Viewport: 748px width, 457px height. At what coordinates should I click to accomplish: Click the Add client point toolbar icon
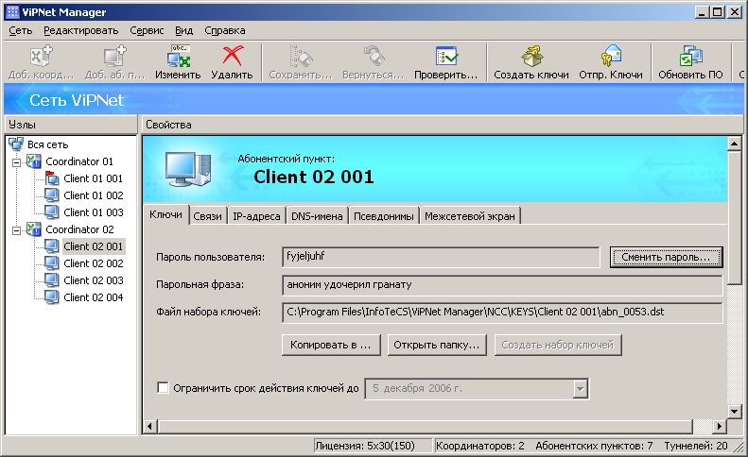click(x=115, y=56)
